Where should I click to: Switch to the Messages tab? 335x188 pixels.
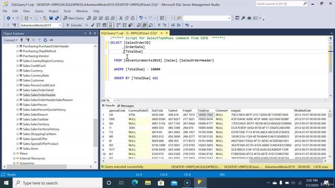tap(126, 105)
